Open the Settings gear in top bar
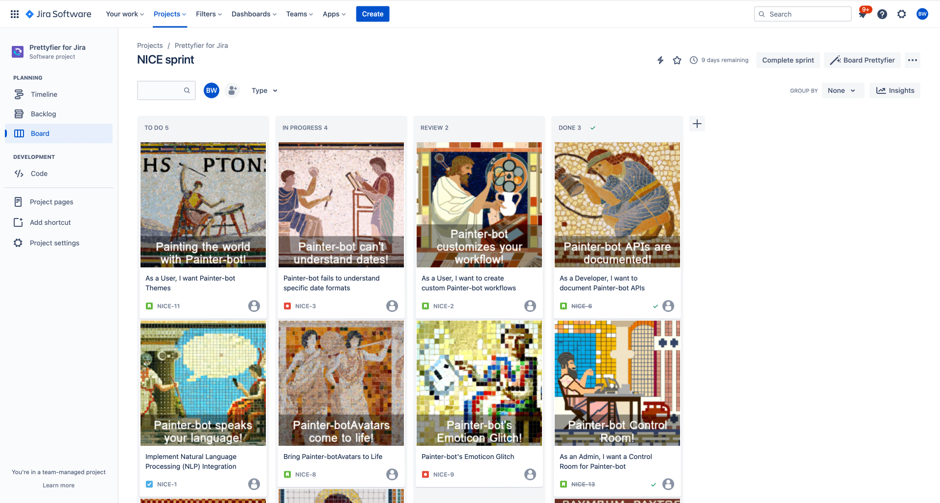Image resolution: width=940 pixels, height=503 pixels. tap(902, 14)
